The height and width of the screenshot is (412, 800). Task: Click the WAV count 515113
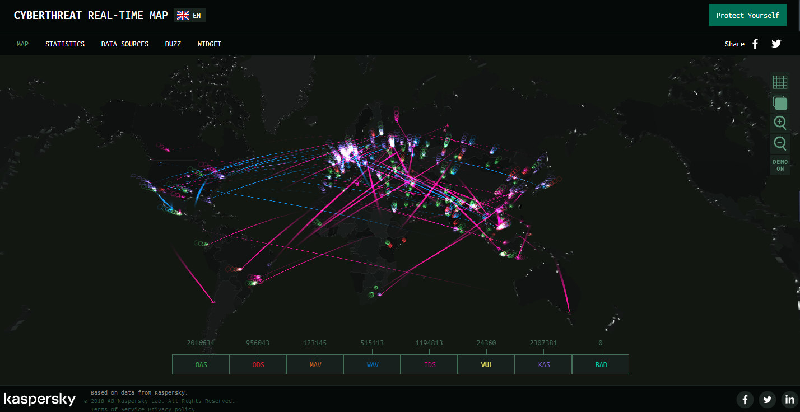tap(372, 343)
